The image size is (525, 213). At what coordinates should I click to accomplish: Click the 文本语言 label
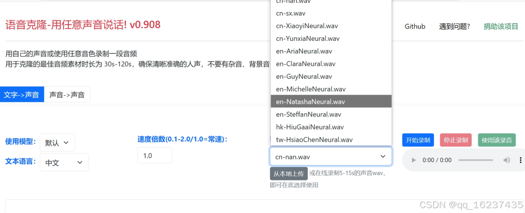coord(20,161)
